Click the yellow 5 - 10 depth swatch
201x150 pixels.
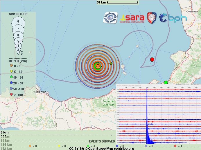click(11, 71)
